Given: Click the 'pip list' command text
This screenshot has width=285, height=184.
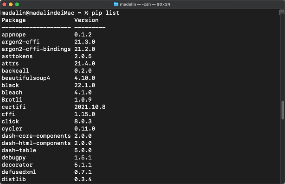Looking at the screenshot, I should [105, 13].
